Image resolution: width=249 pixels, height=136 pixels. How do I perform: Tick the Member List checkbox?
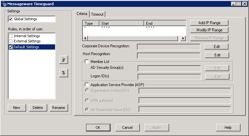pyautogui.click(x=87, y=62)
